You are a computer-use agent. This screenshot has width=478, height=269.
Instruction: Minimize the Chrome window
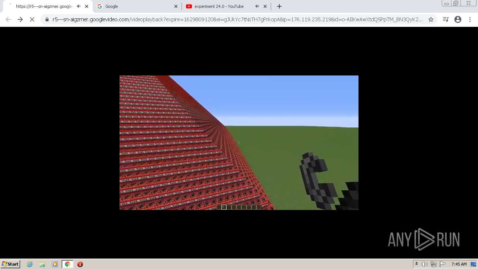446,3
